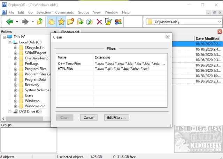Click the Up folder icon
This screenshot has width=223, height=159.
point(40,22)
